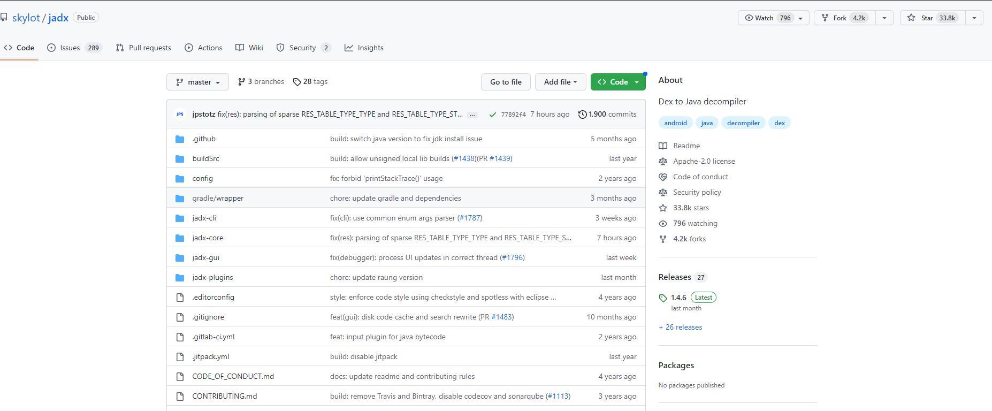The height and width of the screenshot is (411, 992).
Task: View the 3 branches link
Action: pyautogui.click(x=261, y=81)
